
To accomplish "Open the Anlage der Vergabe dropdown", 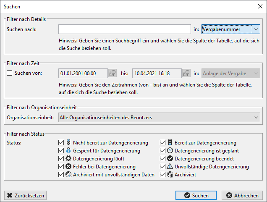I will tap(231, 73).
